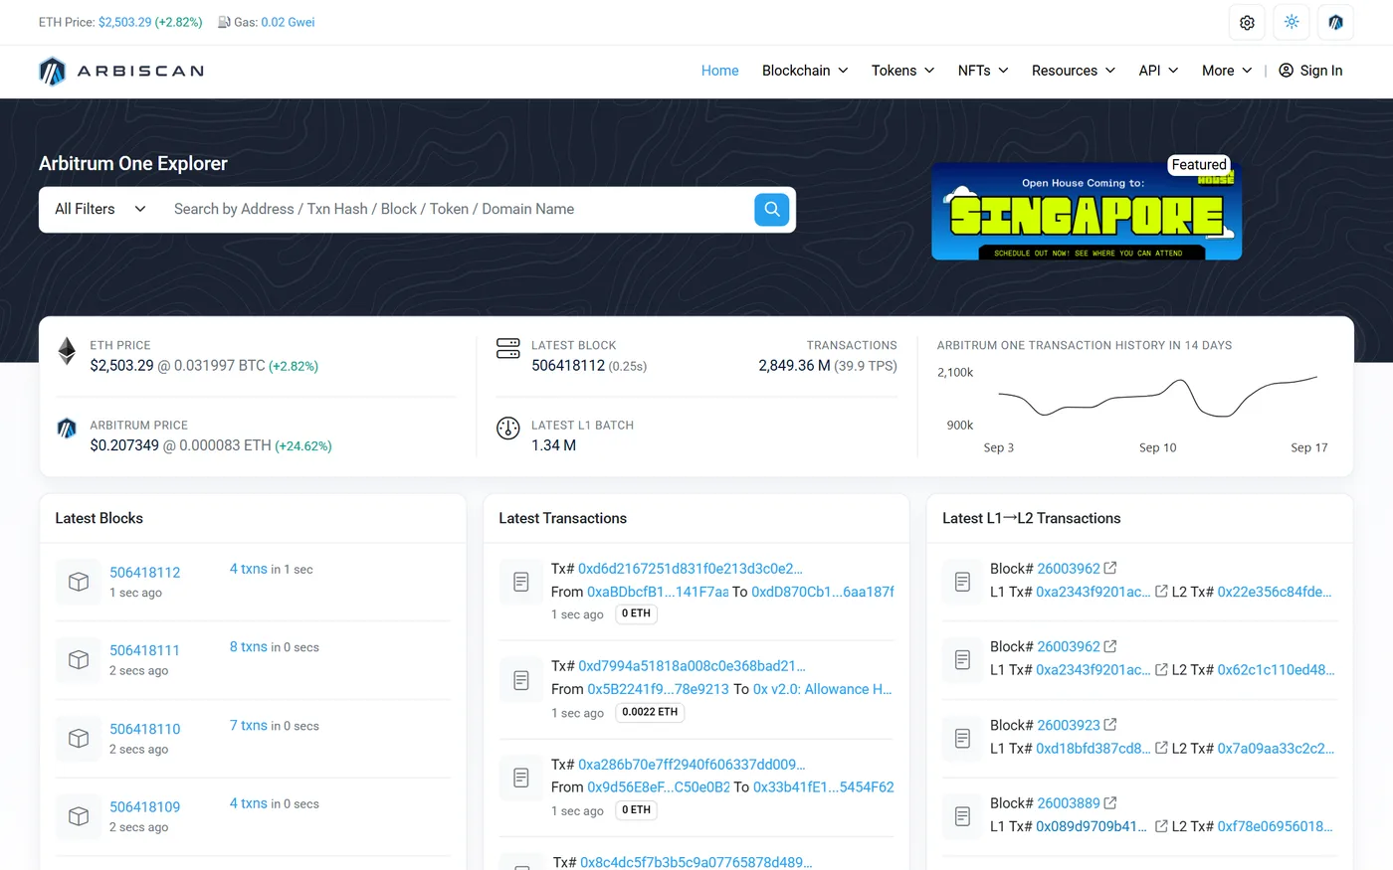Click the Ethereum diamond icon beside ETH Price
This screenshot has height=870, width=1393.
click(67, 351)
